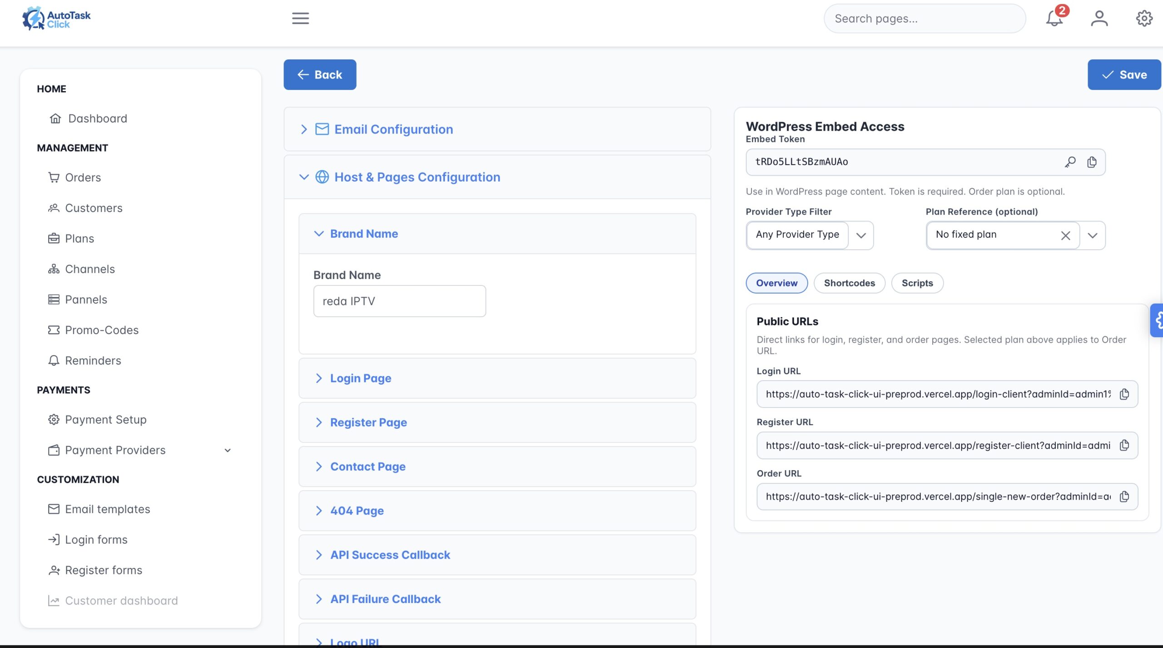Expand the API Success Callback panel
The image size is (1163, 648).
497,555
